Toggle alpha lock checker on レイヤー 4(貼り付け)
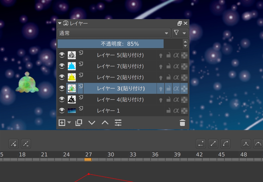 [x=184, y=100]
